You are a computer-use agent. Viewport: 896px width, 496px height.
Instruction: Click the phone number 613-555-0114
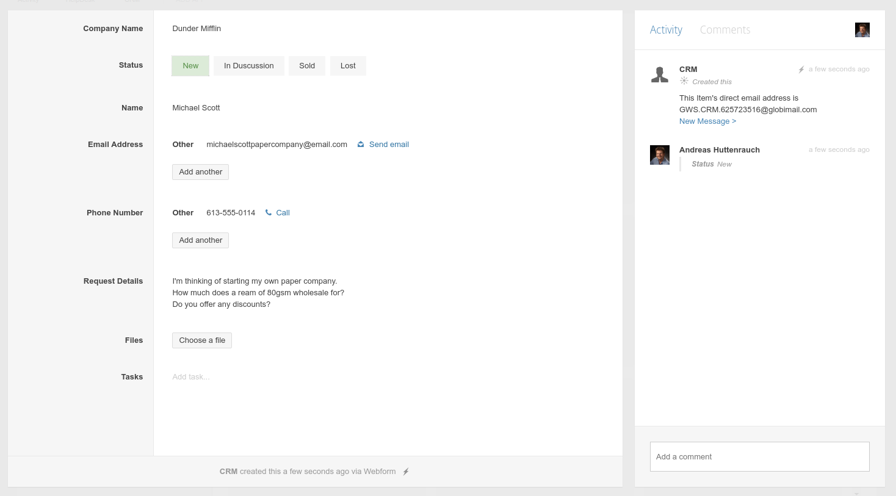tap(231, 213)
